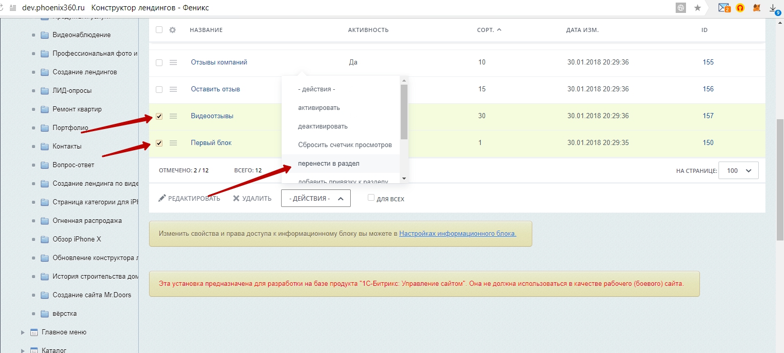Click the actions dropdown list scrollbar thumb
784x353 pixels.
(x=404, y=112)
